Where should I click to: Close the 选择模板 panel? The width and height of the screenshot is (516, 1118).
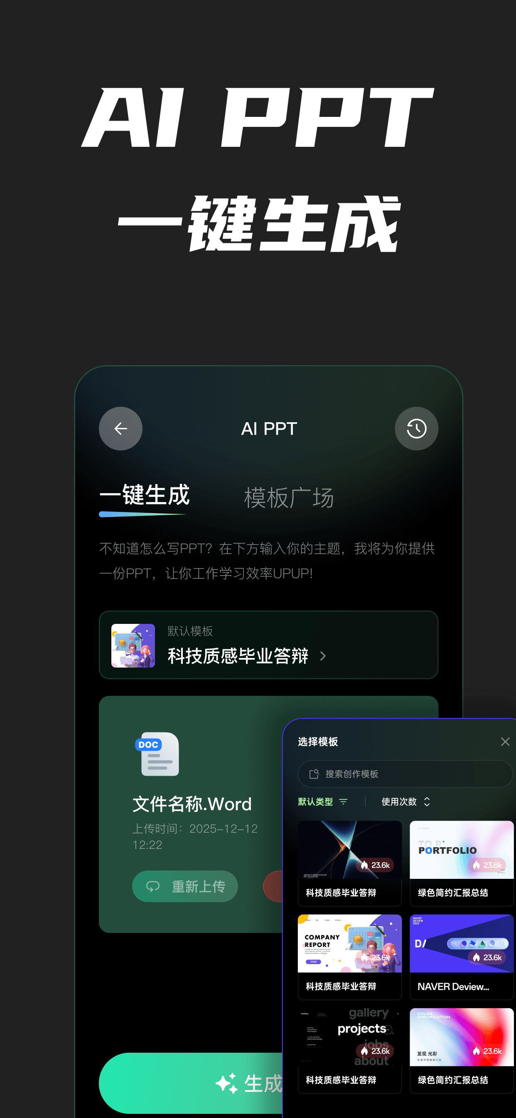(505, 742)
